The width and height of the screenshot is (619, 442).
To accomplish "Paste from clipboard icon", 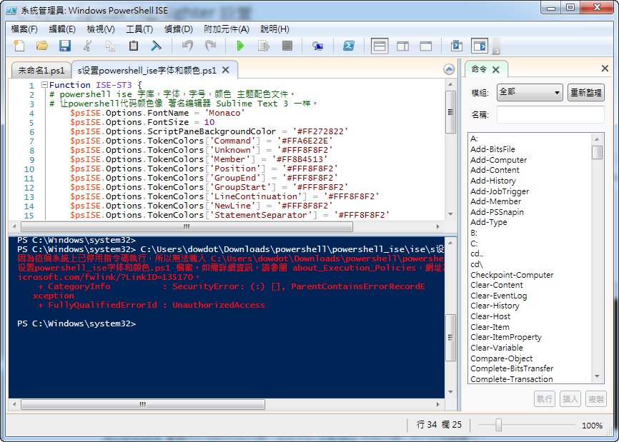I will click(134, 46).
